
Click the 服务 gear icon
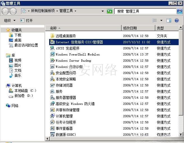[52, 91]
